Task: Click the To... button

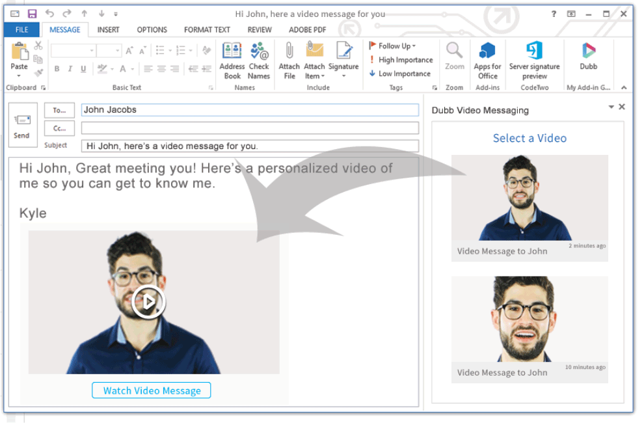Action: point(60,110)
